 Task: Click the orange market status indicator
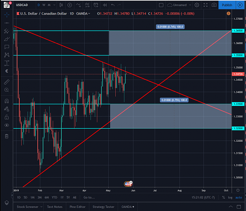[x=228, y=13]
